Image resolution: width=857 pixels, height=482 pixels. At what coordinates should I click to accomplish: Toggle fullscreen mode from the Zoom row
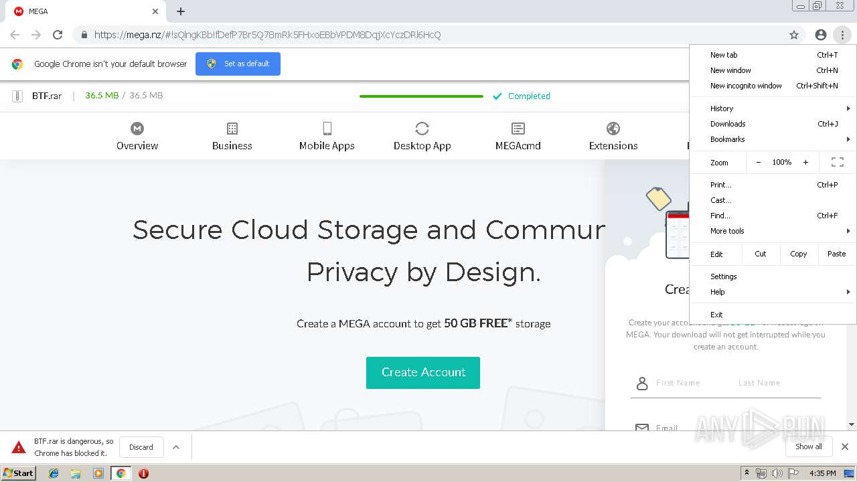[x=838, y=162]
